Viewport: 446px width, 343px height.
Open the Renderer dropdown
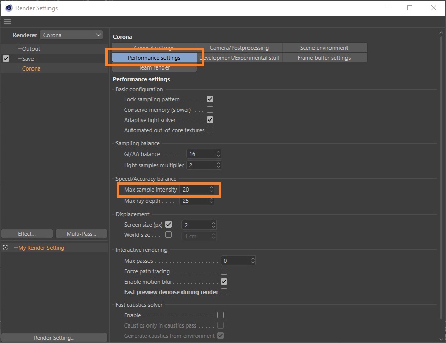[x=72, y=35]
